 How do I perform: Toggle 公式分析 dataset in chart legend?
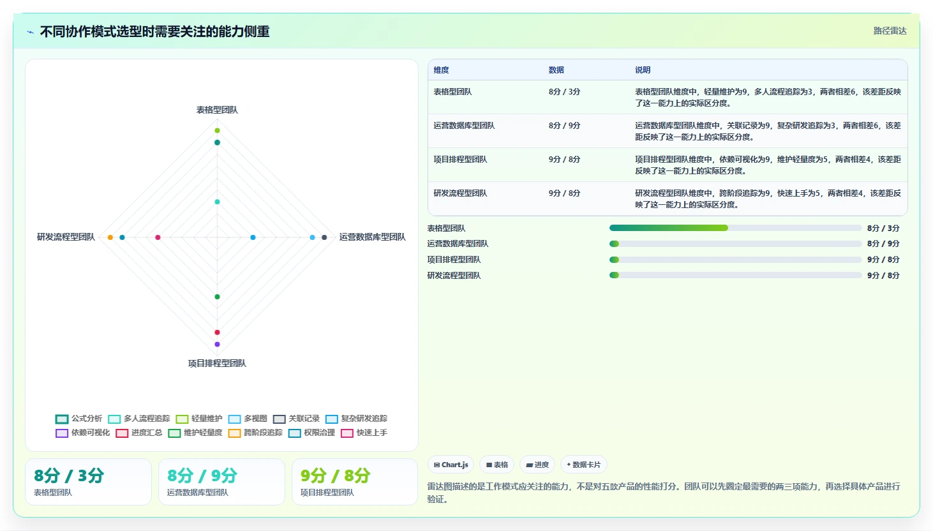[79, 419]
